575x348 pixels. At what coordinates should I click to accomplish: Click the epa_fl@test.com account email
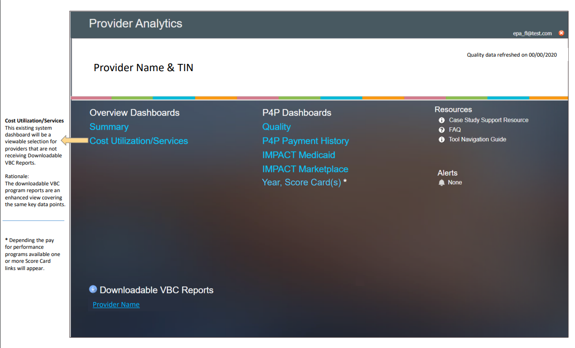532,33
